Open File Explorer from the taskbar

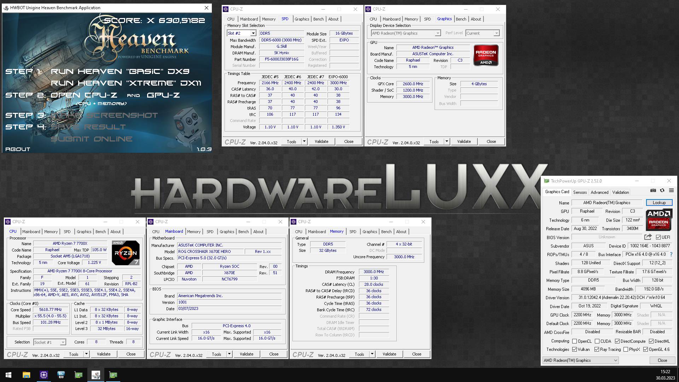26,375
